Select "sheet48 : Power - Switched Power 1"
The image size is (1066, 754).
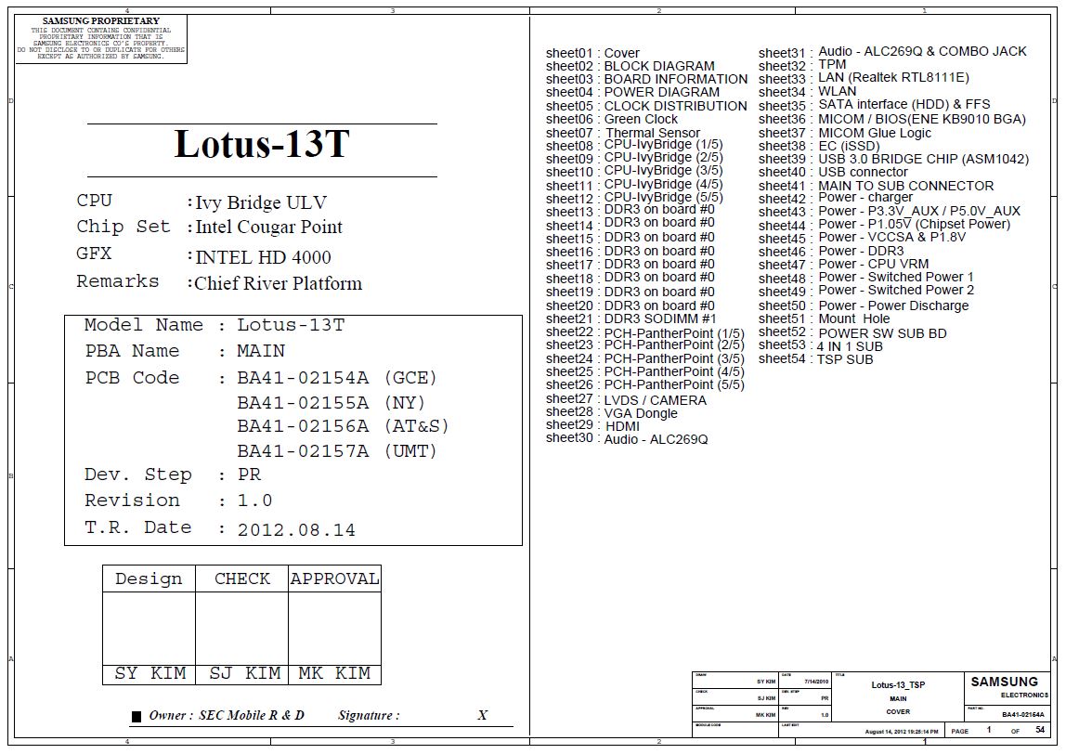866,278
